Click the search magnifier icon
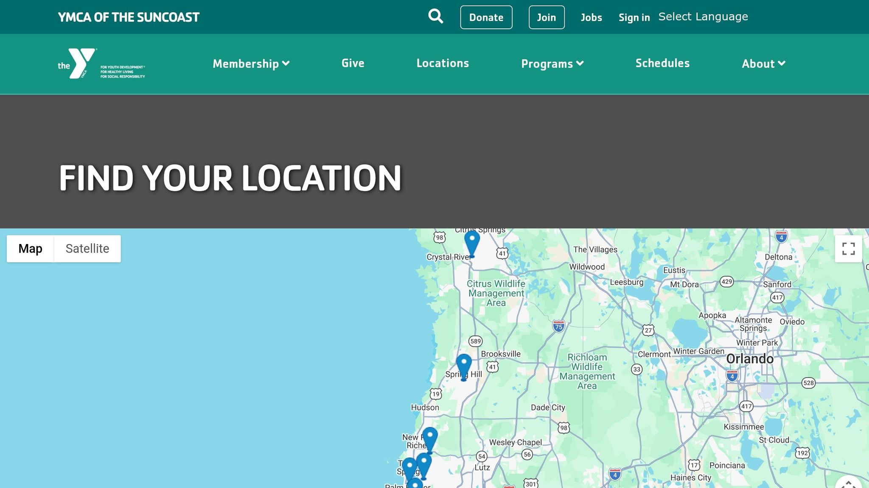869x488 pixels. point(435,17)
